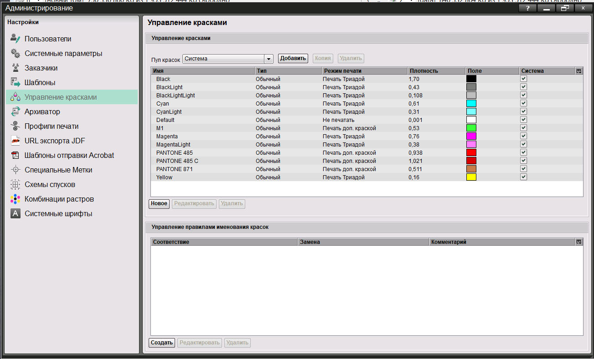The image size is (594, 359).
Task: Go to Схемы спусков section
Action: click(x=50, y=184)
